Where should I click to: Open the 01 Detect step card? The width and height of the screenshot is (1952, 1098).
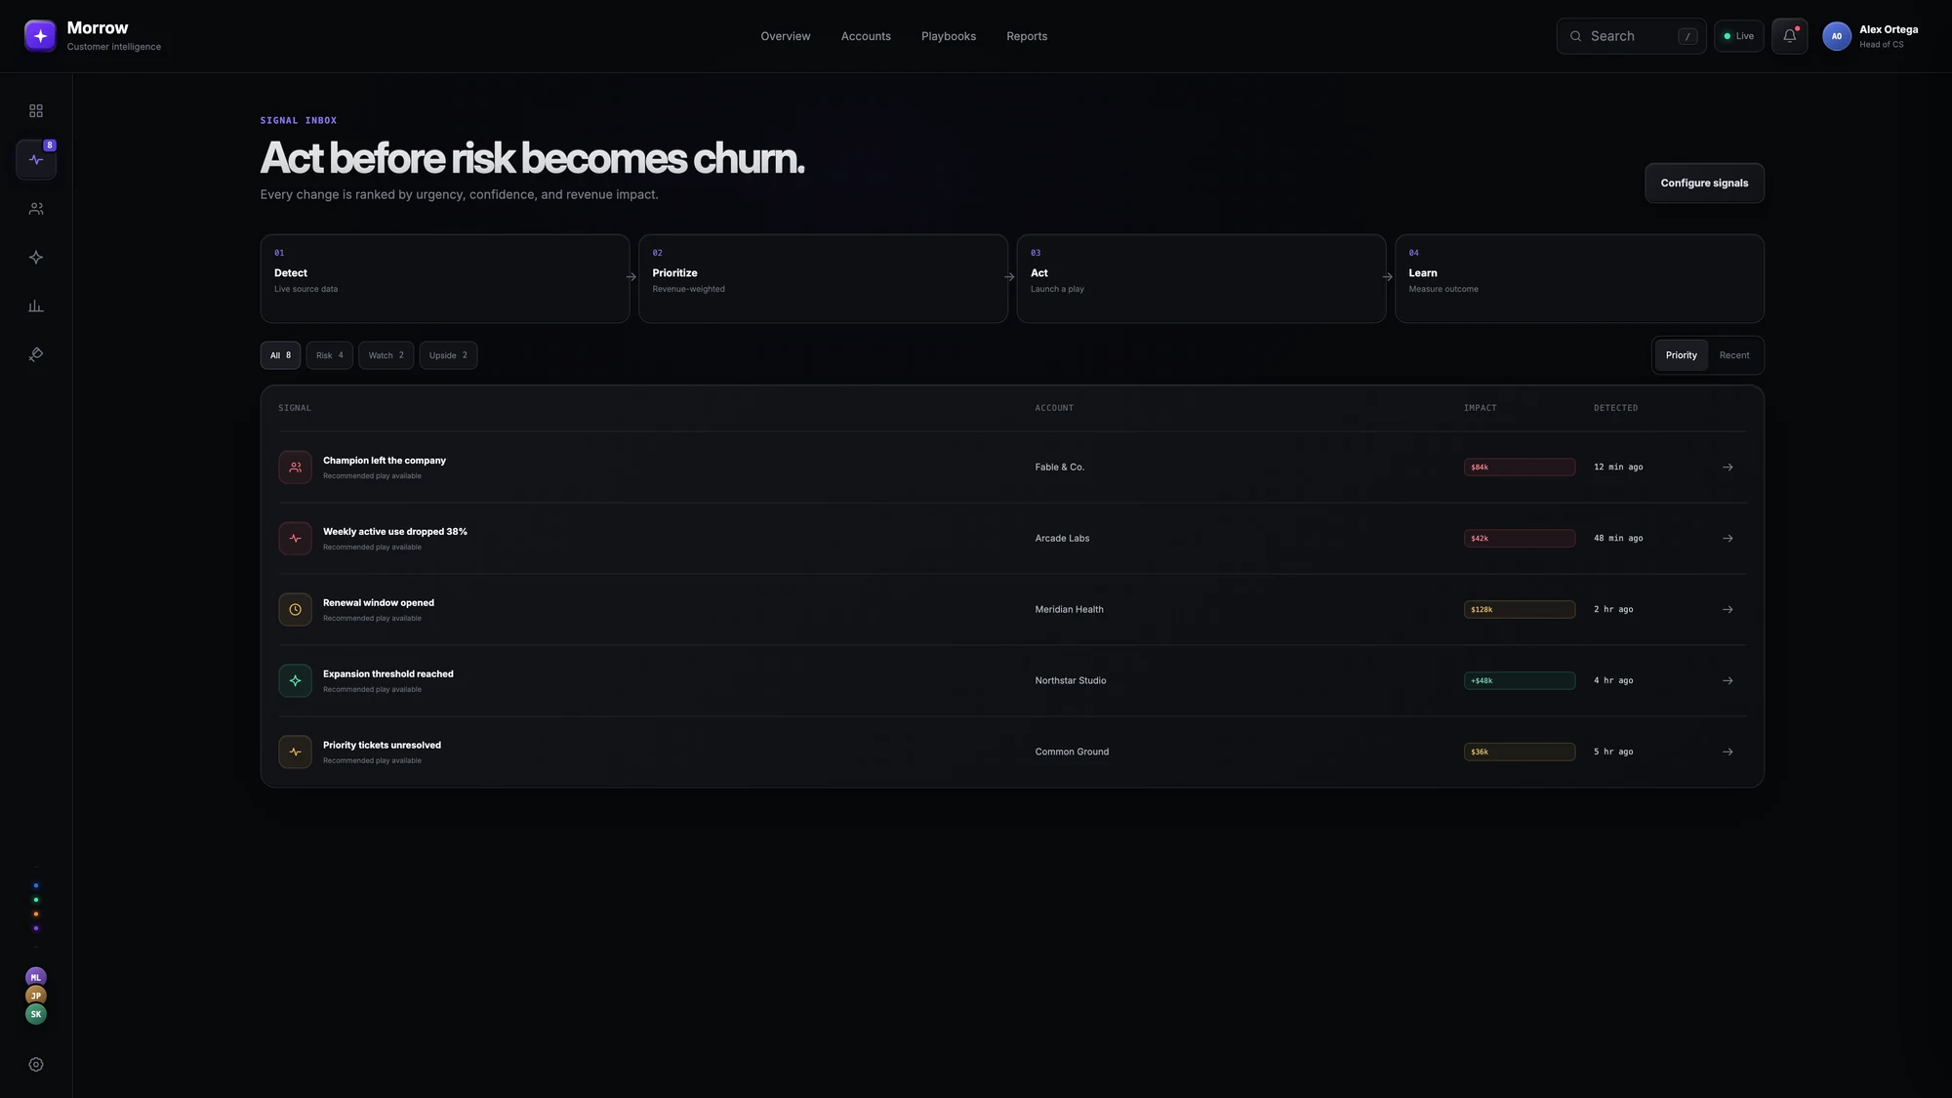pyautogui.click(x=445, y=278)
